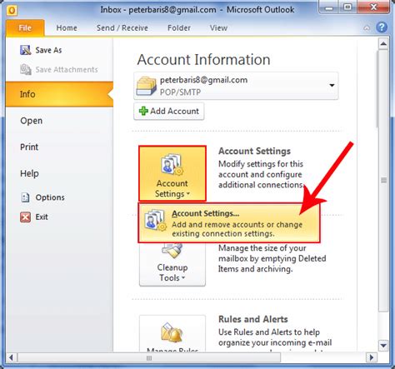The height and width of the screenshot is (369, 395).
Task: Click the Add Account button
Action: pyautogui.click(x=169, y=111)
